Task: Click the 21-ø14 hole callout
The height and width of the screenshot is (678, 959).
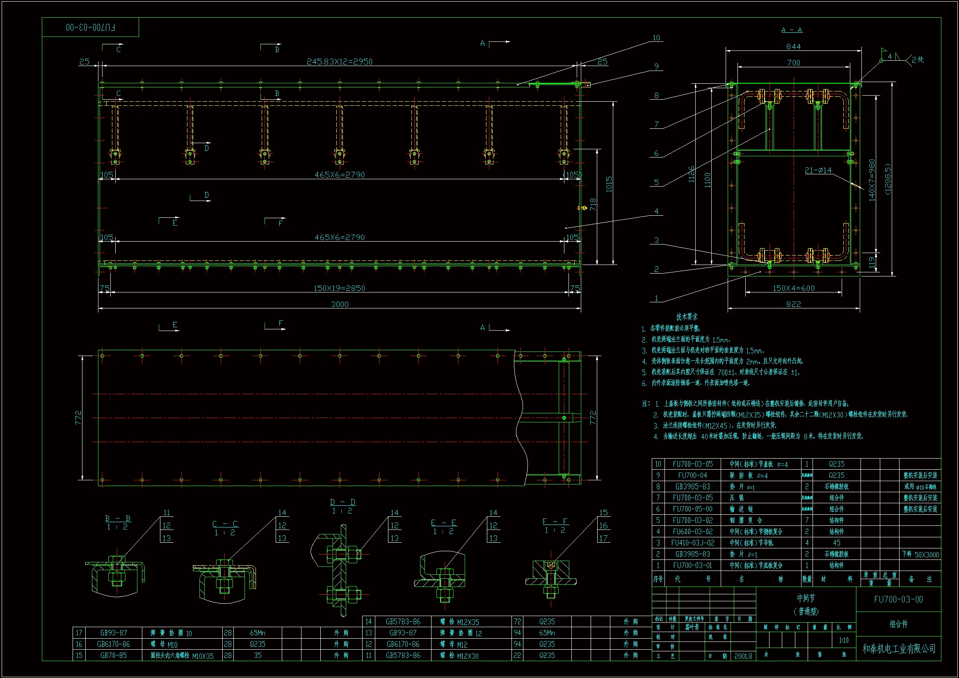Action: point(818,171)
